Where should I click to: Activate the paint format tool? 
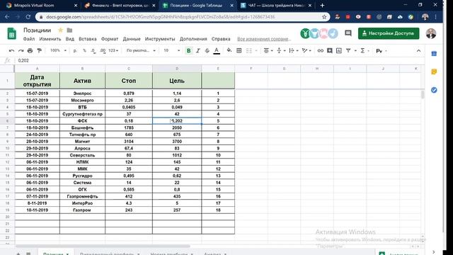(40, 50)
